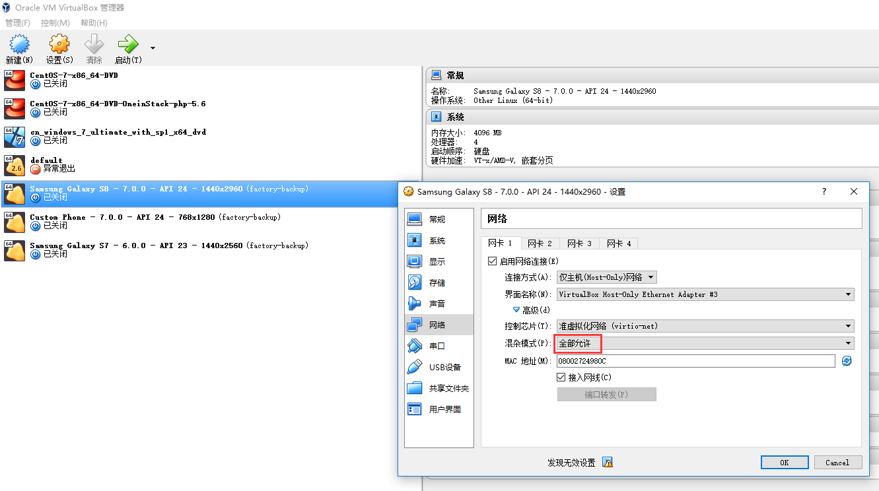Toggle the 接入网线 (Cable Connected) checkbox

coord(562,377)
